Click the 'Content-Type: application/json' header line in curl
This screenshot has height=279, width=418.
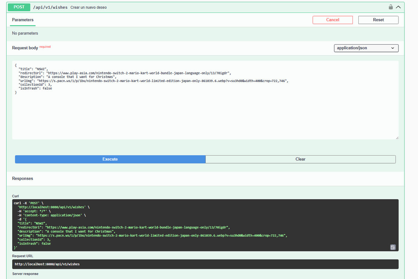click(52, 215)
